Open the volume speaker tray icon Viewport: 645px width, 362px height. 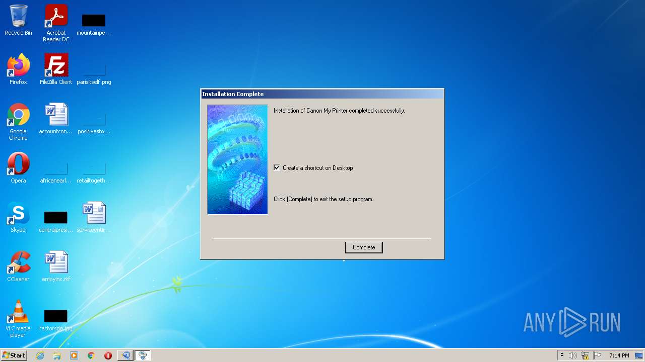pyautogui.click(x=573, y=355)
